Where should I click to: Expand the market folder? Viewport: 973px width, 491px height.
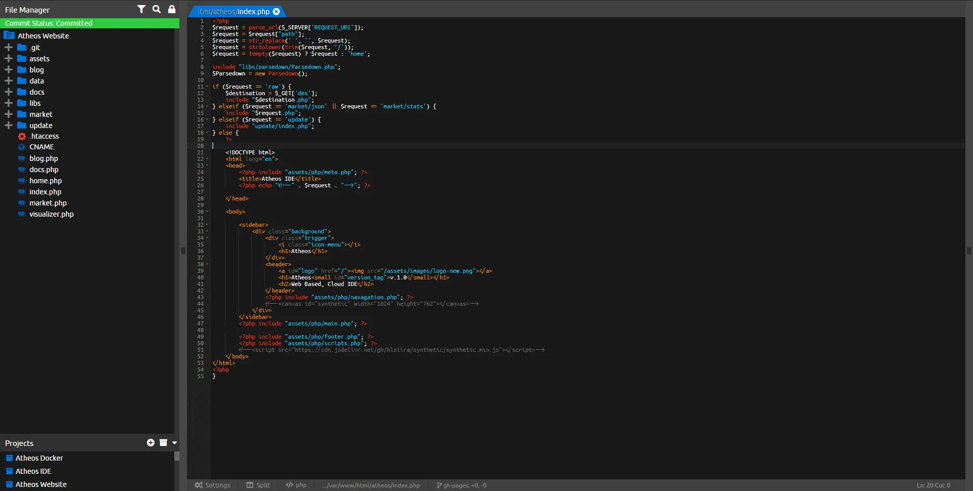coord(8,114)
